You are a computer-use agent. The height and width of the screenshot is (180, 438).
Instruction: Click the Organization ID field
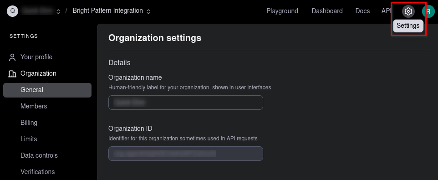tap(185, 154)
